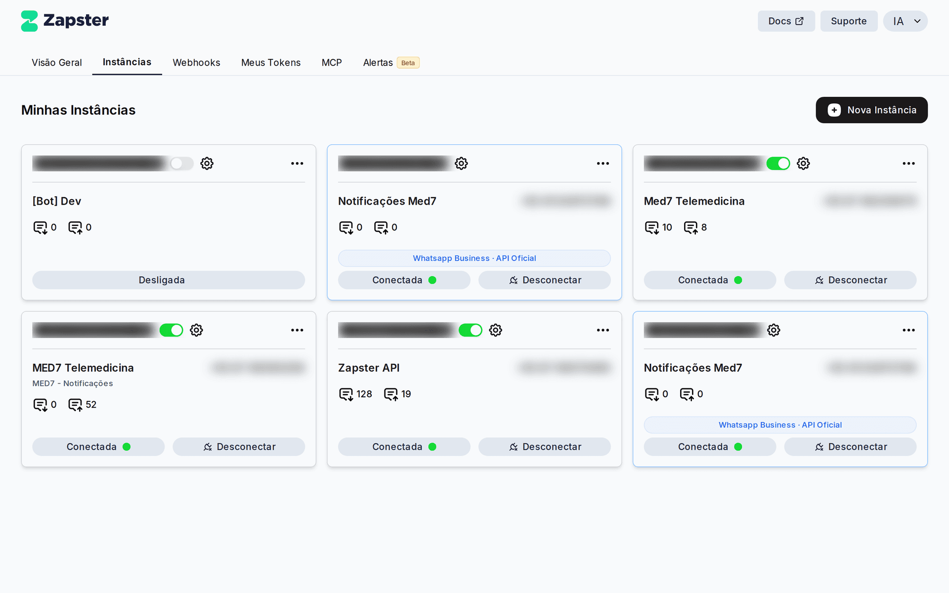The width and height of the screenshot is (949, 593).
Task: Open the three-dot menu on the Zapster API card
Action: [603, 330]
